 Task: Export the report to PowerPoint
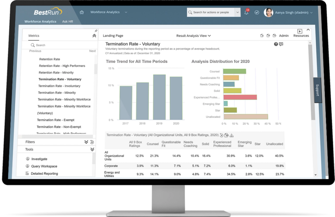click(274, 35)
